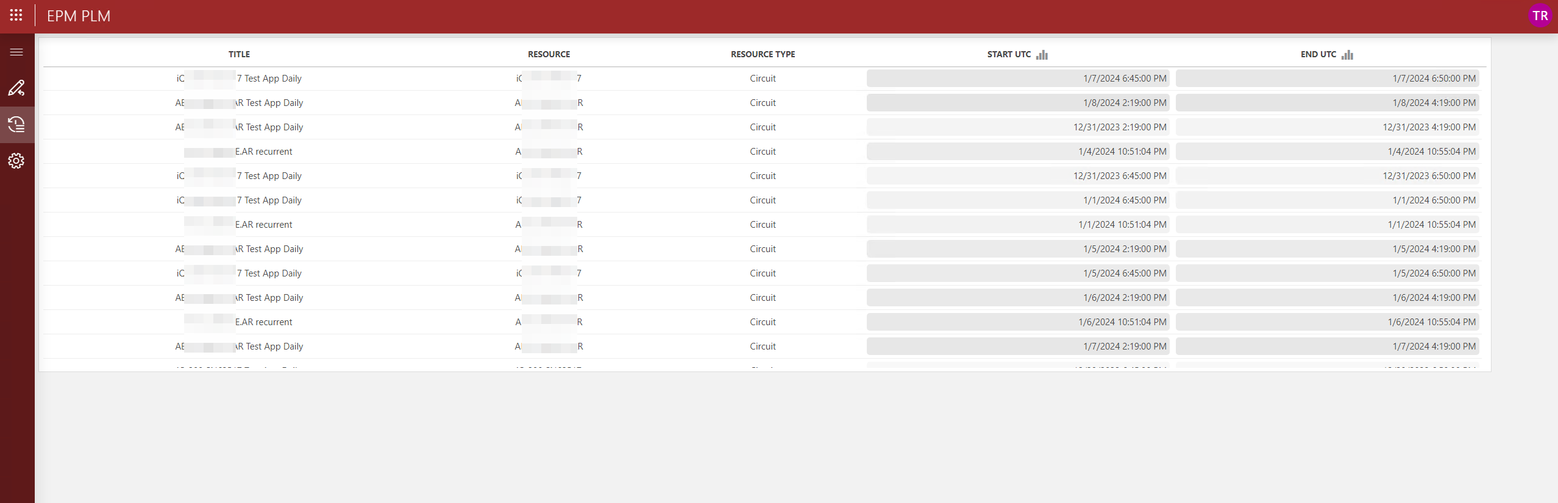Click the title in the 1/1/2024 6:45:00 PM row
1558x503 pixels.
(x=239, y=200)
